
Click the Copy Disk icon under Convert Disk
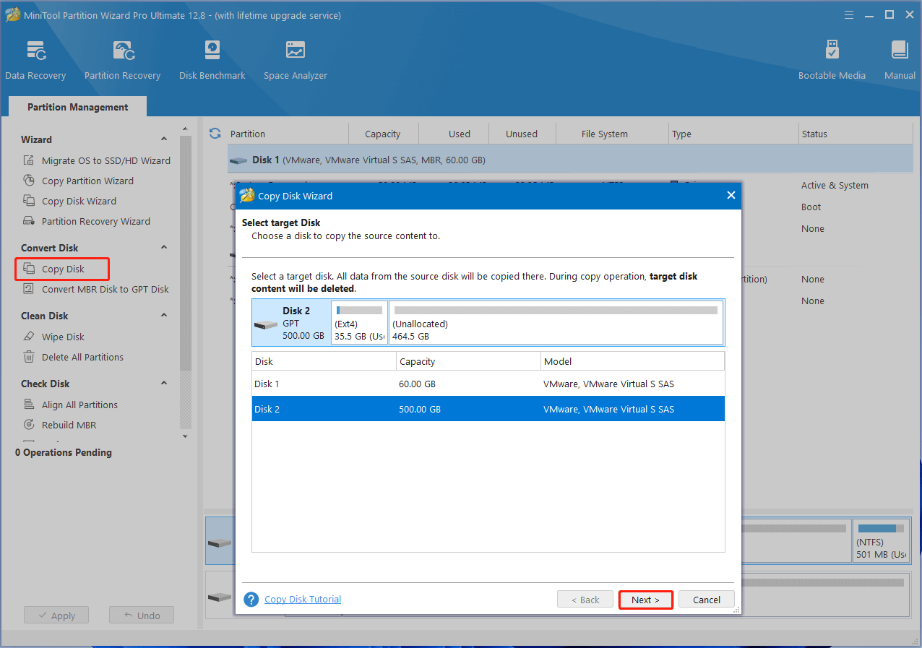[x=29, y=269]
